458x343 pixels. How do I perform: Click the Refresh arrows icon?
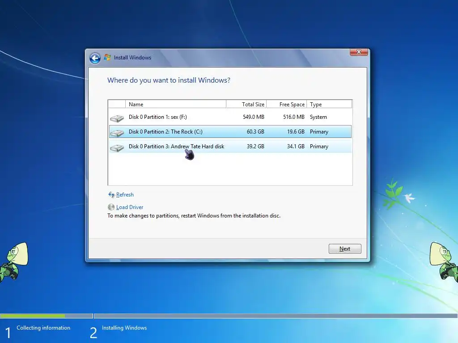[111, 195]
